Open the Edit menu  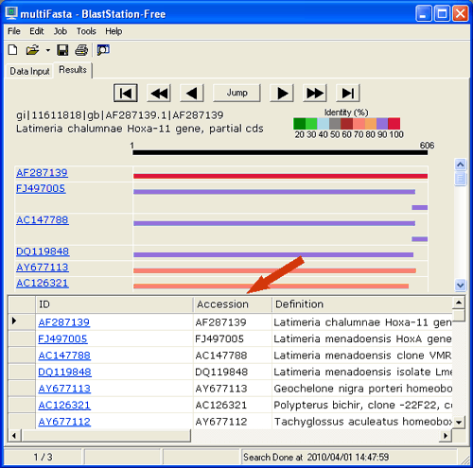click(x=37, y=31)
